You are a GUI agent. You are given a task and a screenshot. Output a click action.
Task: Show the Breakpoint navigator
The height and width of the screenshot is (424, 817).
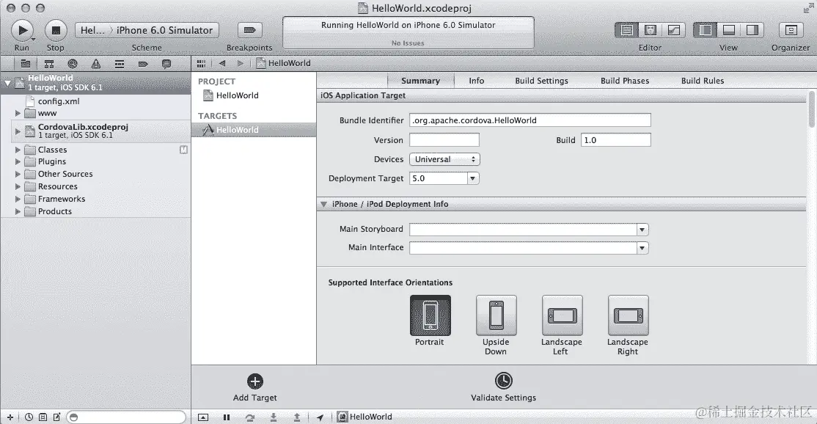coord(142,63)
